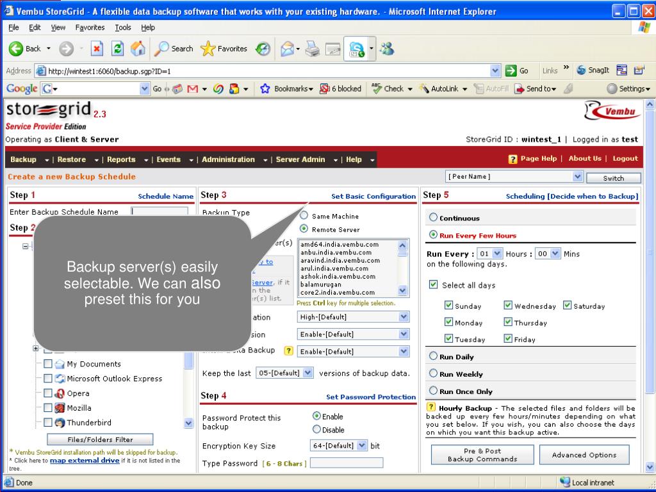Viewport: 656px width, 492px height.
Task: Select Disable password protection
Action: coord(316,429)
